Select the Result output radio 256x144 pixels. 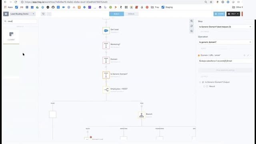click(x=204, y=86)
